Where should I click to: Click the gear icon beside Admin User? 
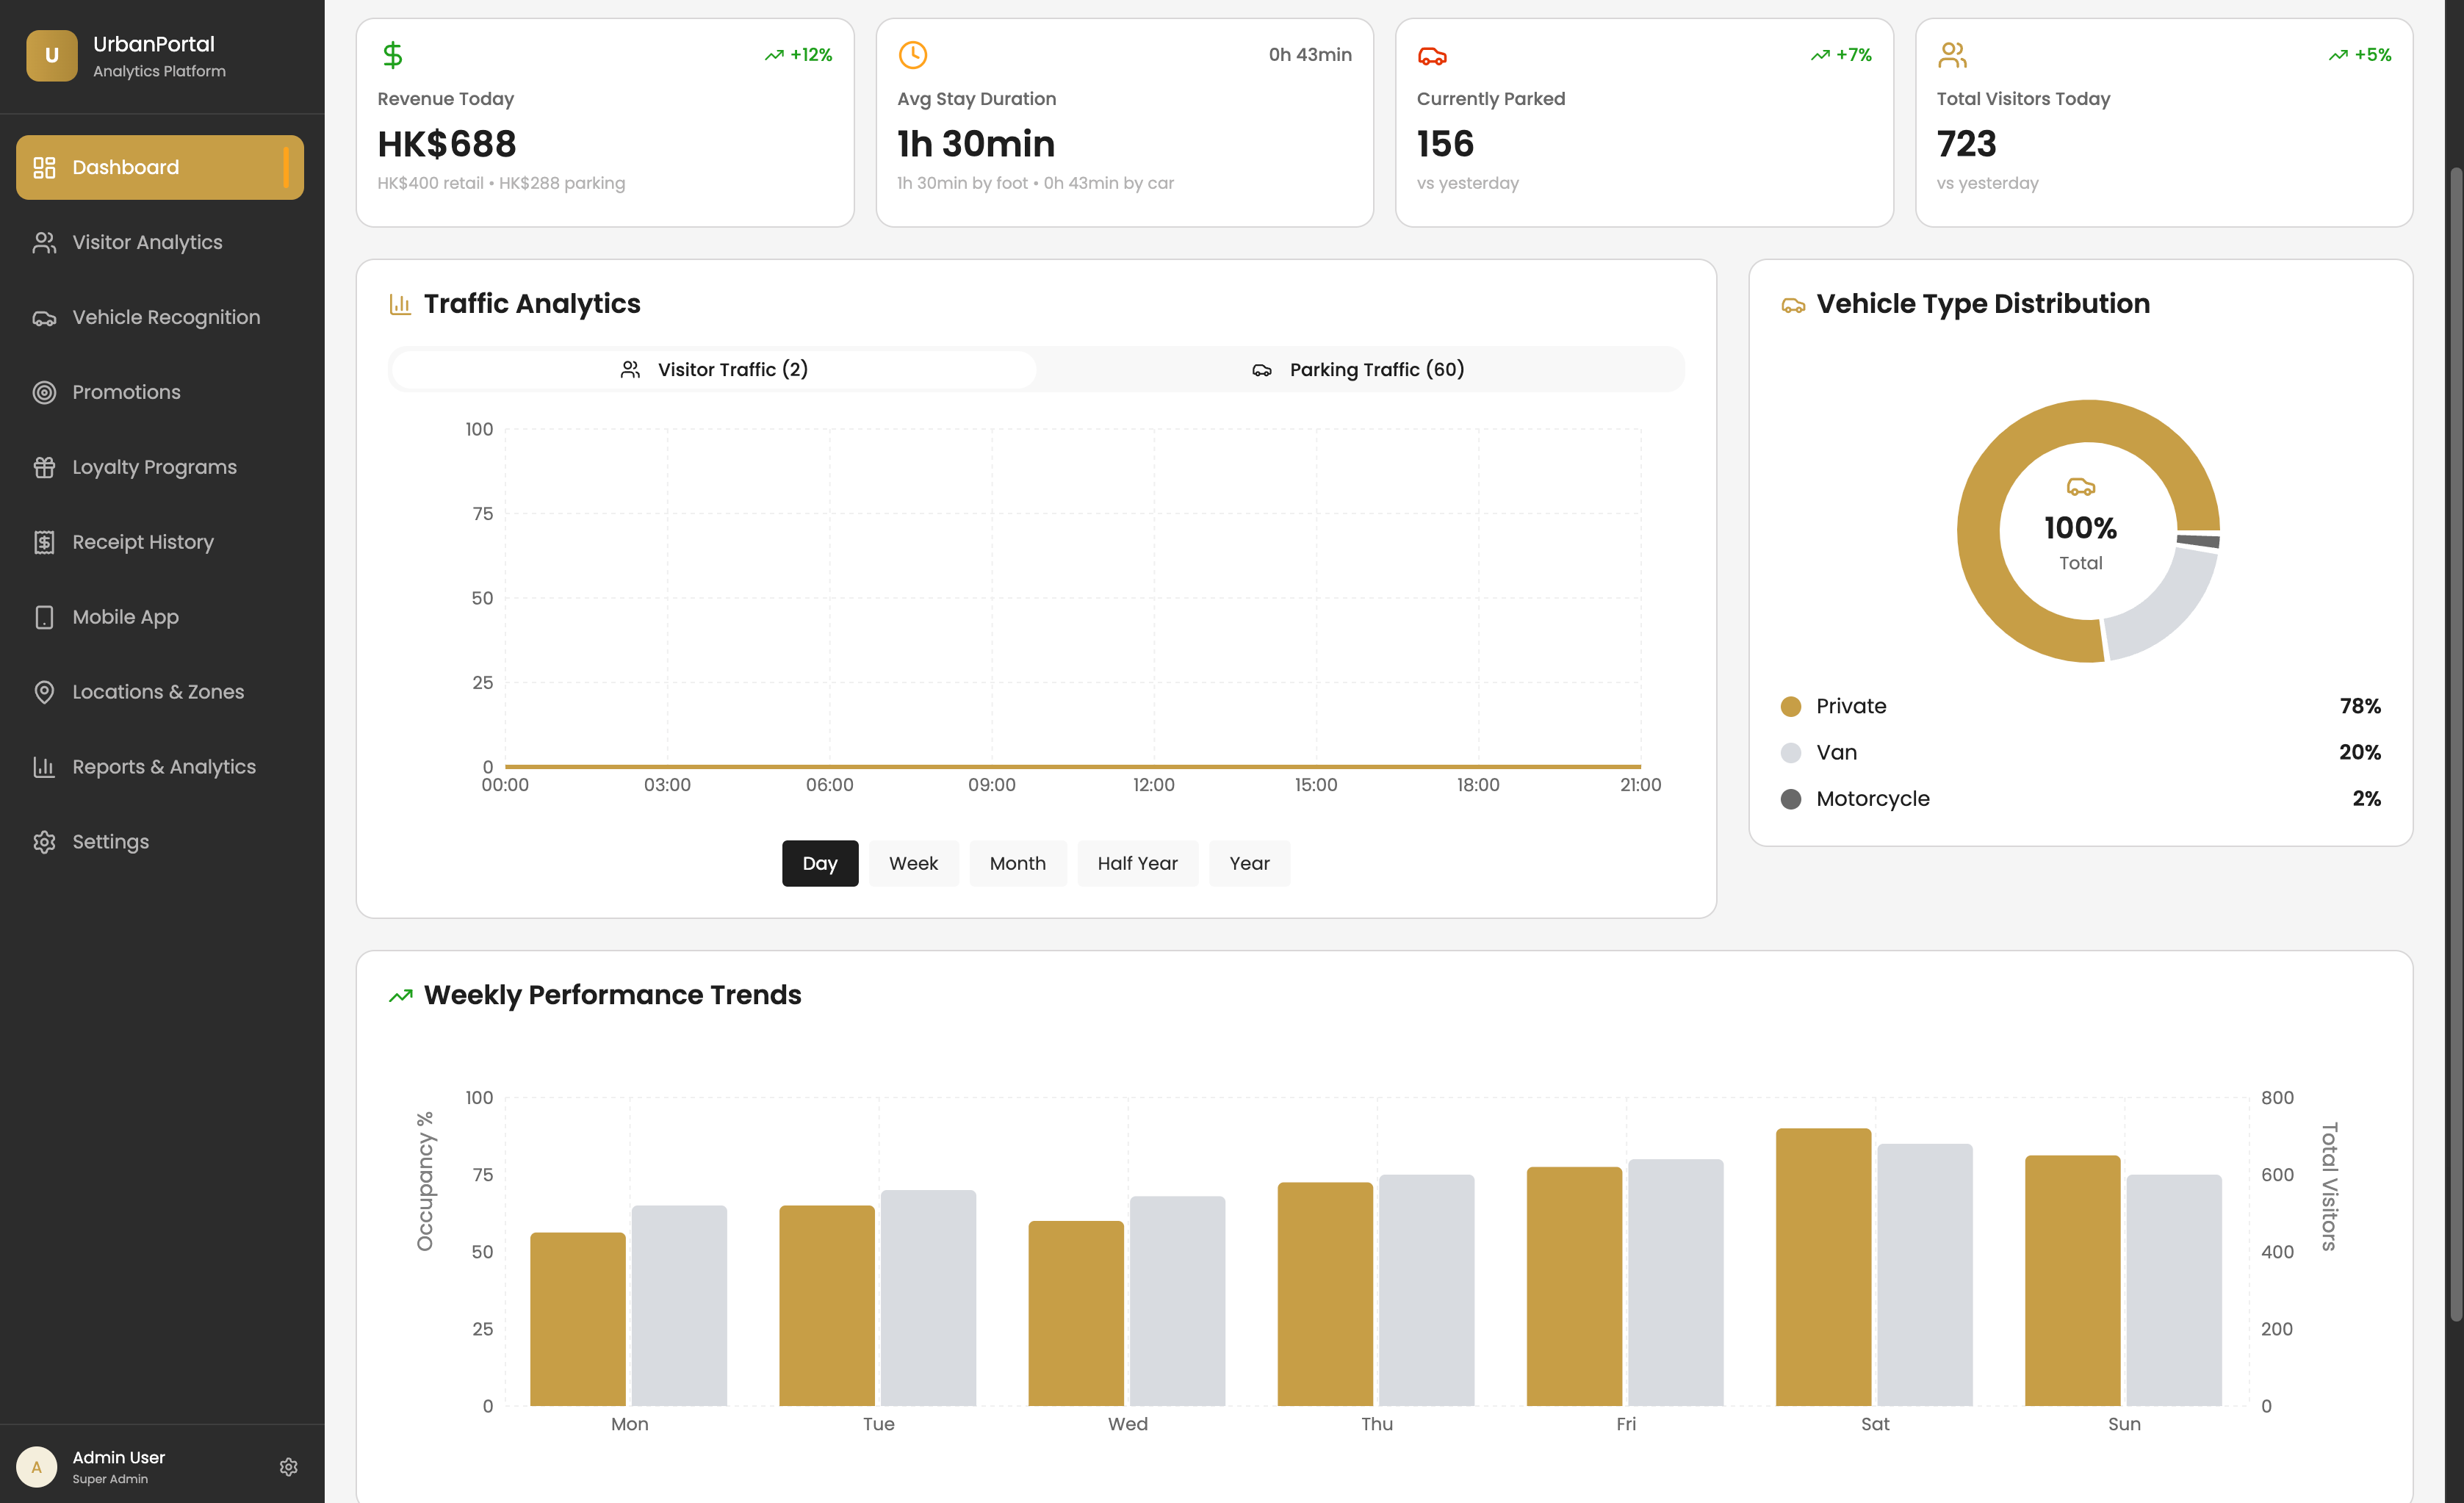click(288, 1466)
